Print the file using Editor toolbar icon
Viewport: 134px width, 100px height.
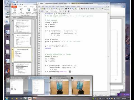pos(59,9)
